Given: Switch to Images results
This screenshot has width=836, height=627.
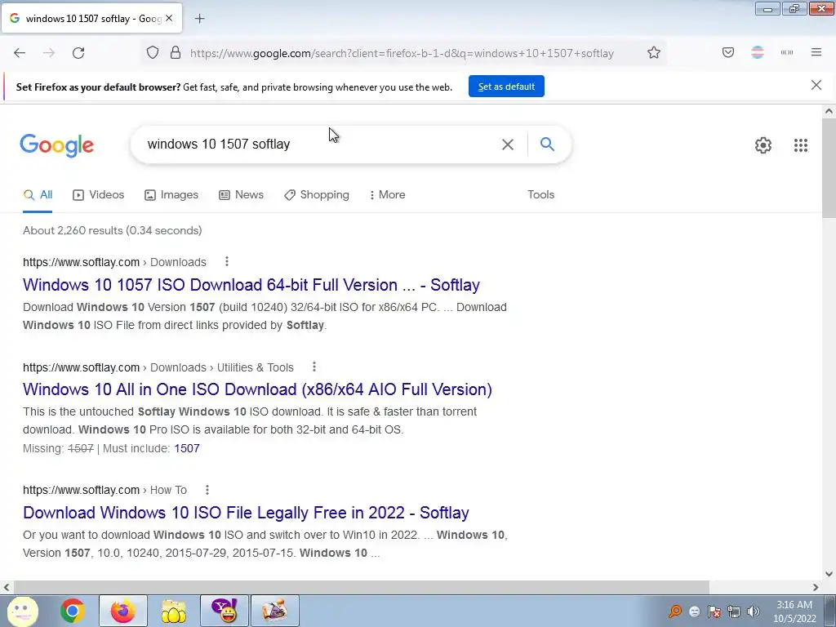Looking at the screenshot, I should [171, 194].
